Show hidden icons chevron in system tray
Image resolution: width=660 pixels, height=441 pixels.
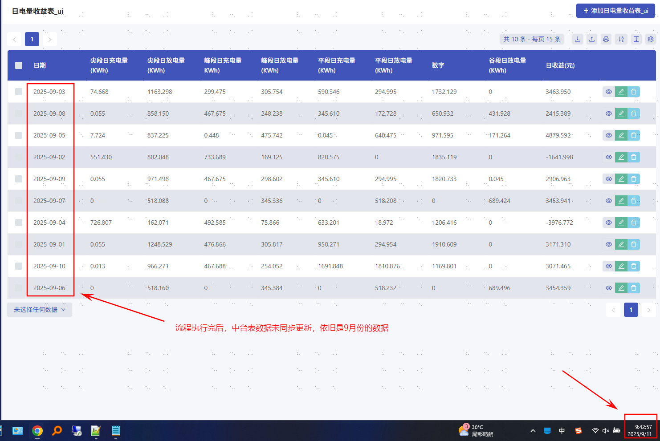(533, 431)
